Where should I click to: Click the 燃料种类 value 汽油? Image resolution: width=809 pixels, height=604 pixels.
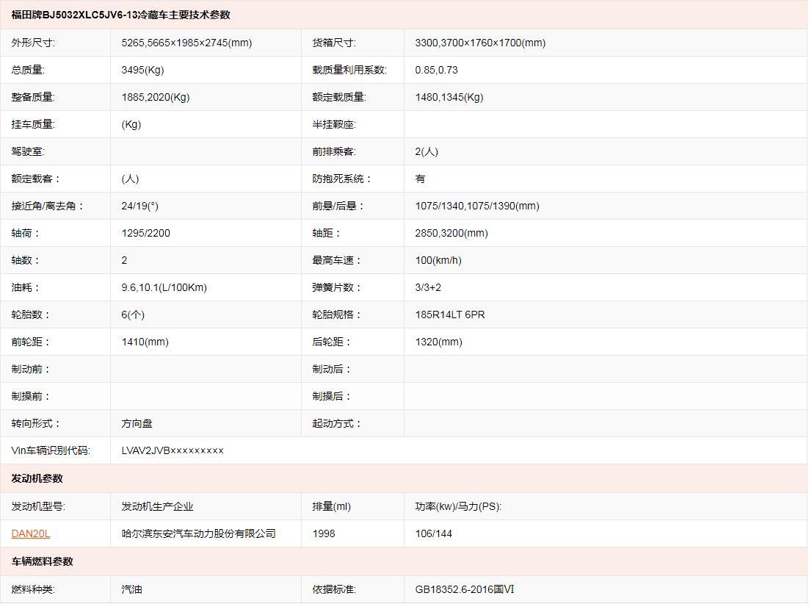(x=132, y=589)
